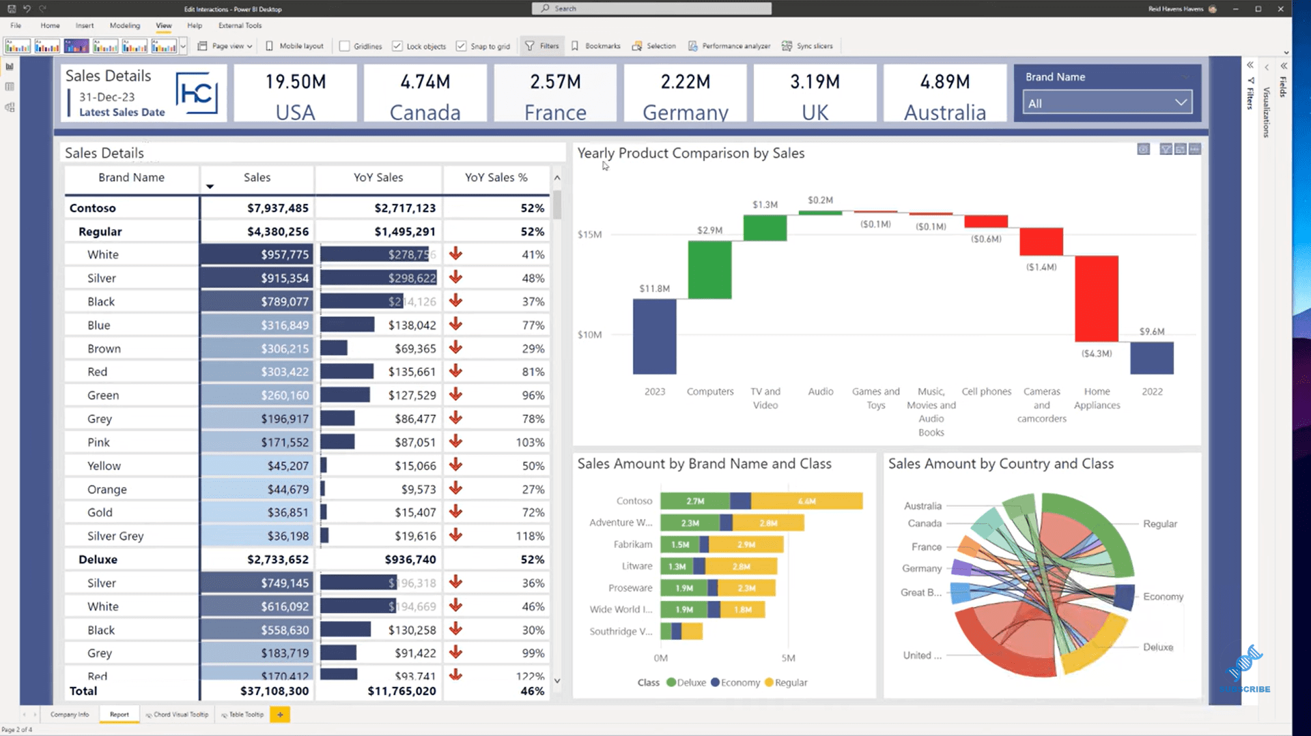
Task: Switch to the Modeling ribbon tab
Action: click(125, 25)
